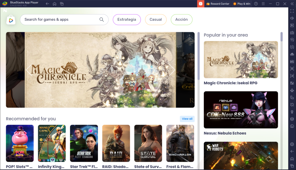This screenshot has height=170, width=296.
Task: Click the Magic Chronicle: Isekai RPG title
Action: coord(230,83)
